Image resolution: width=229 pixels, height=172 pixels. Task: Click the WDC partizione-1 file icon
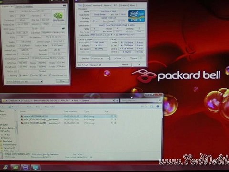click(x=22, y=119)
